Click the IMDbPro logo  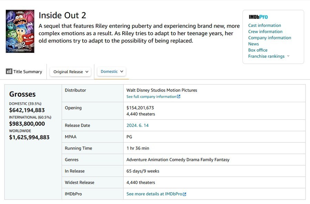tap(258, 17)
